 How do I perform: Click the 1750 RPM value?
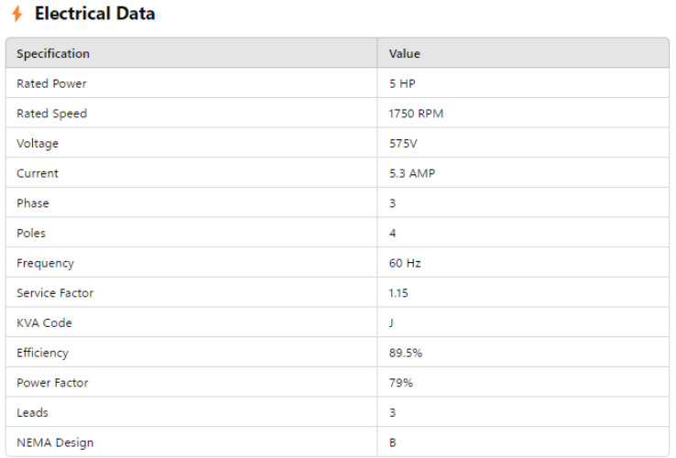pos(416,114)
